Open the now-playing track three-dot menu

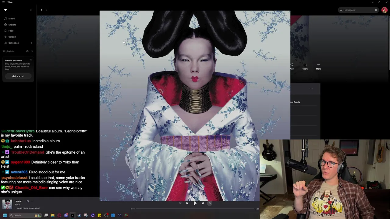click(32, 201)
